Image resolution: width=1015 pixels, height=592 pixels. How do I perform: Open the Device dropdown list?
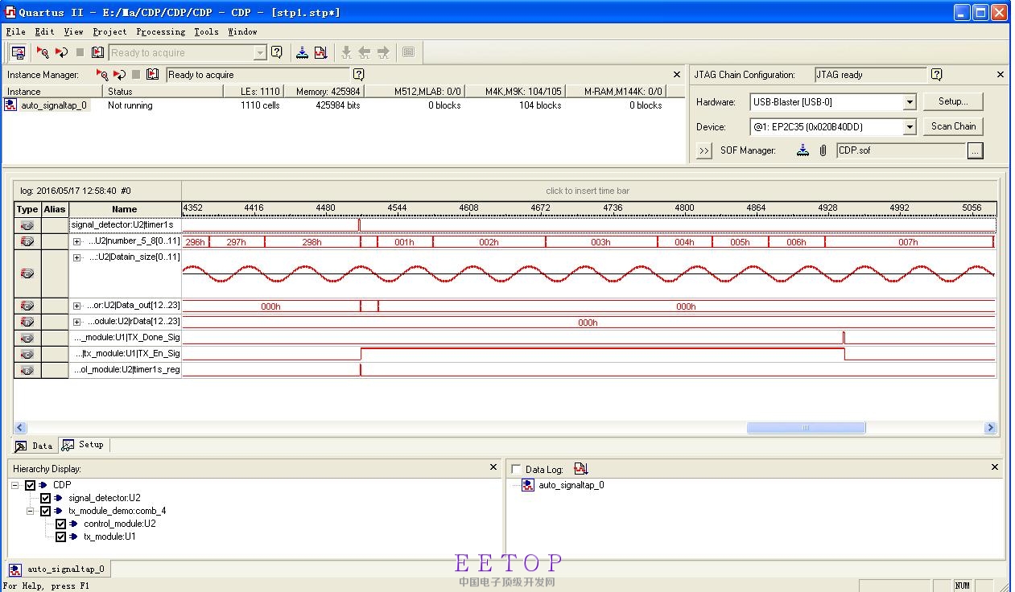tap(909, 127)
